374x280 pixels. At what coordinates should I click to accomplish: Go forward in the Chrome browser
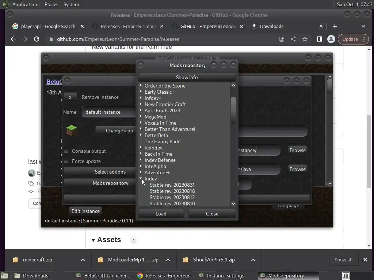pos(25,39)
